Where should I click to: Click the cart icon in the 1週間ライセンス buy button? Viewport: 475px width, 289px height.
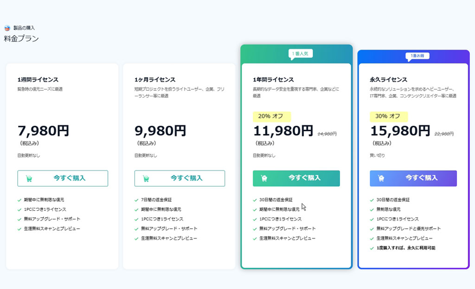pos(29,178)
